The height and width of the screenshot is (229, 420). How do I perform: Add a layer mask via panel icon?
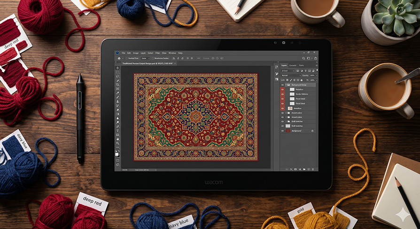[296, 169]
